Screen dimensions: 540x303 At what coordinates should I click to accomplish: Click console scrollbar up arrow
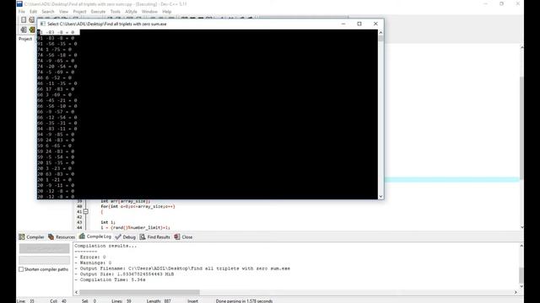381,32
